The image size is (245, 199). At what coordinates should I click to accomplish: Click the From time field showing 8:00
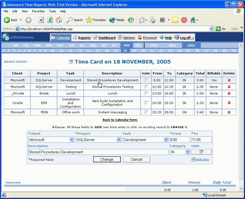pos(180,140)
